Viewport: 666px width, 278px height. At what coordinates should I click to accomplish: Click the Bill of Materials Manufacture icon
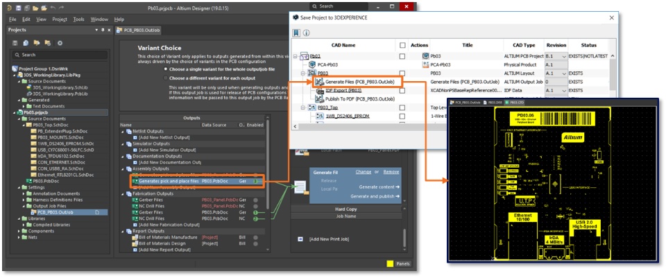[135, 237]
